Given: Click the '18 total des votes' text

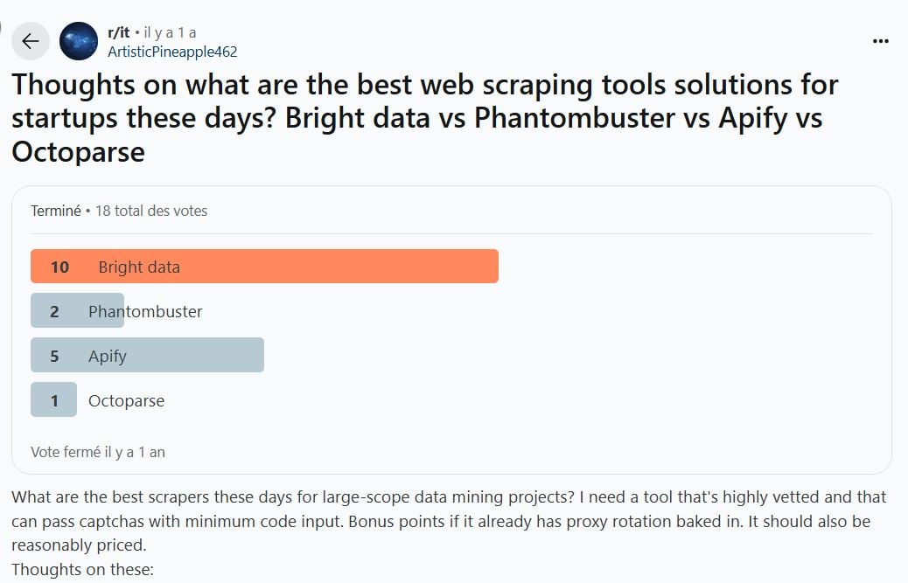Looking at the screenshot, I should point(151,211).
